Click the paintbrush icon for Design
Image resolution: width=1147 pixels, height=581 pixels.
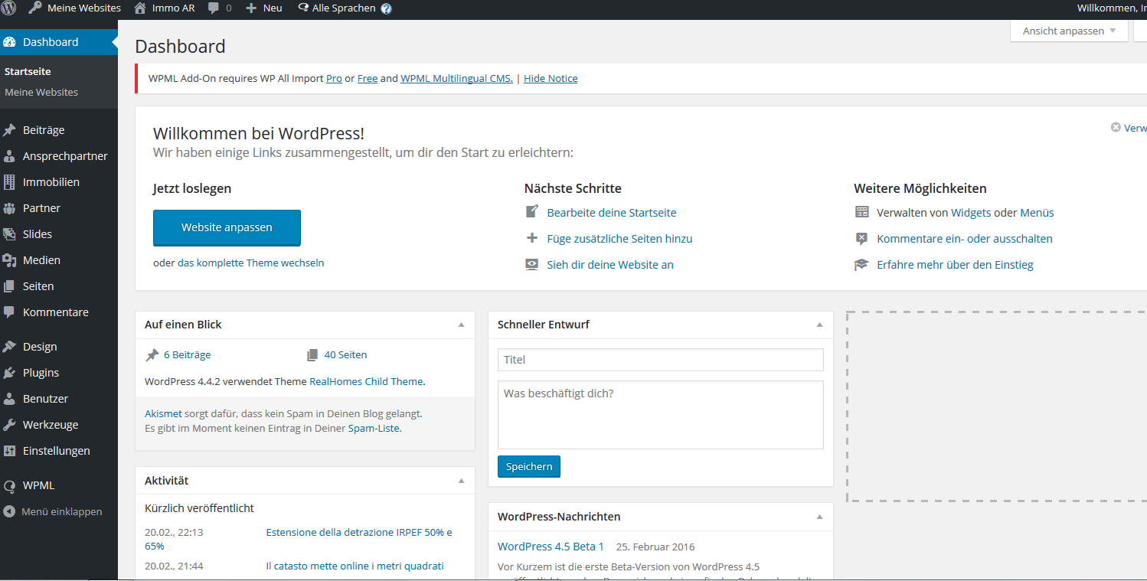(9, 347)
